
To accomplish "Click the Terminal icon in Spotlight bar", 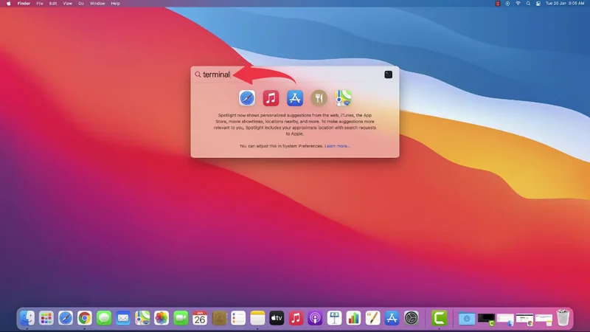I will click(x=388, y=75).
